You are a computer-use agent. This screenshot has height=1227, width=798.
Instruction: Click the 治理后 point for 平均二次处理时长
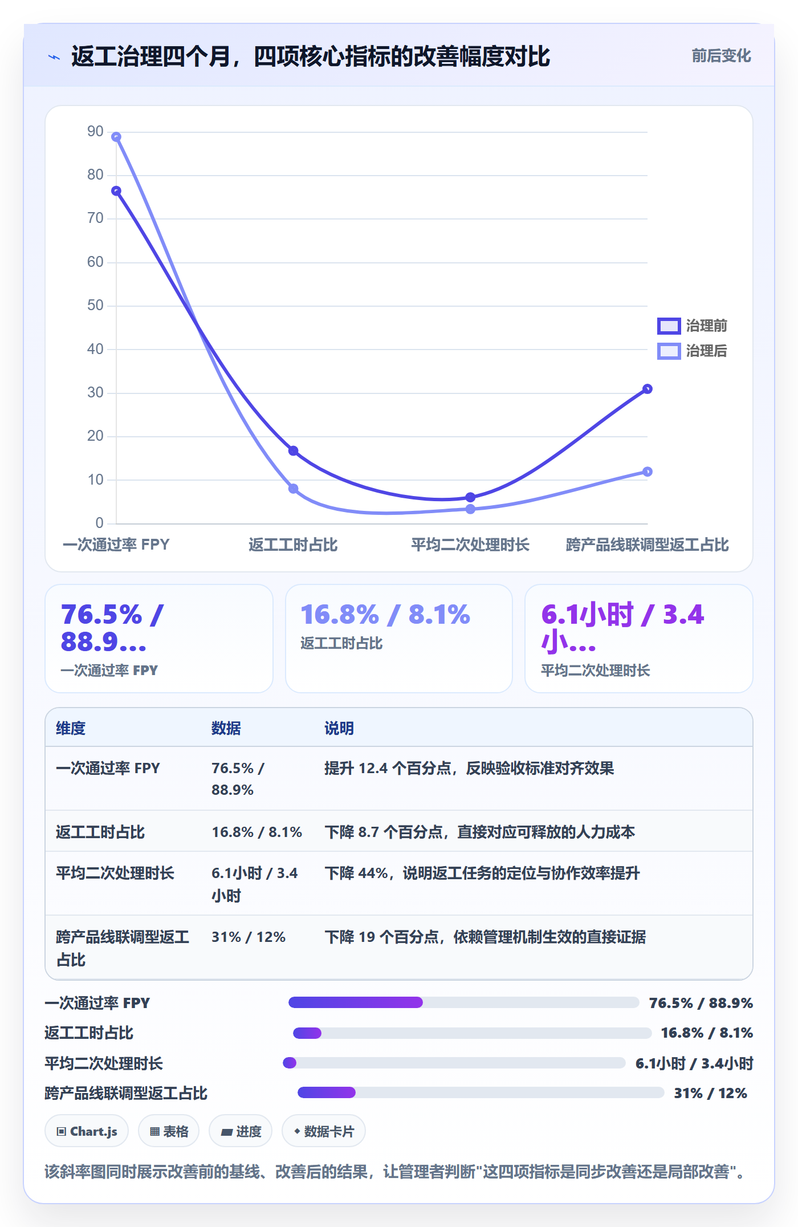point(470,509)
